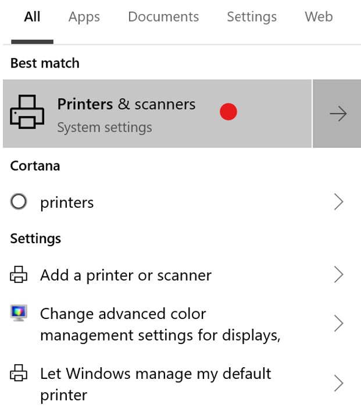Switch to the All tab

pyautogui.click(x=32, y=17)
